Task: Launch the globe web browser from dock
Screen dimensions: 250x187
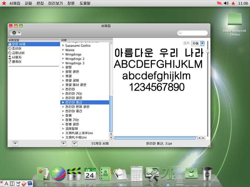Action: coord(58,174)
